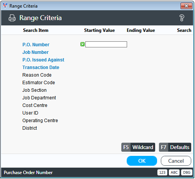Select the Transaction Date search item

click(x=41, y=68)
